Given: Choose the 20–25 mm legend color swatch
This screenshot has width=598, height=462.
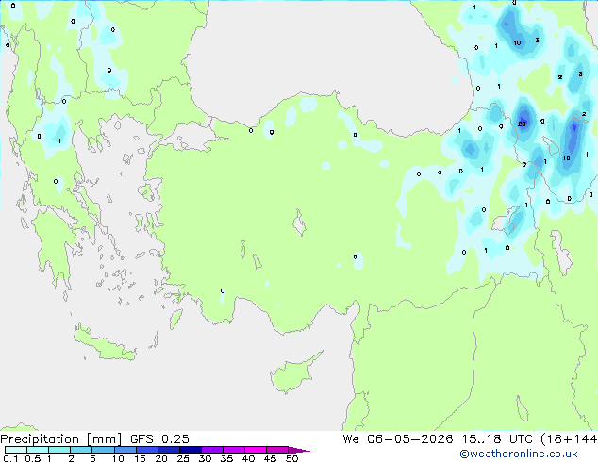Looking at the screenshot, I should (x=168, y=450).
